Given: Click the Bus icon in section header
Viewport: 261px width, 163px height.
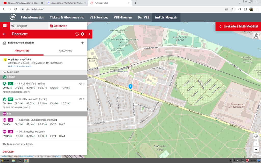Looking at the screenshot, I should (5, 114).
